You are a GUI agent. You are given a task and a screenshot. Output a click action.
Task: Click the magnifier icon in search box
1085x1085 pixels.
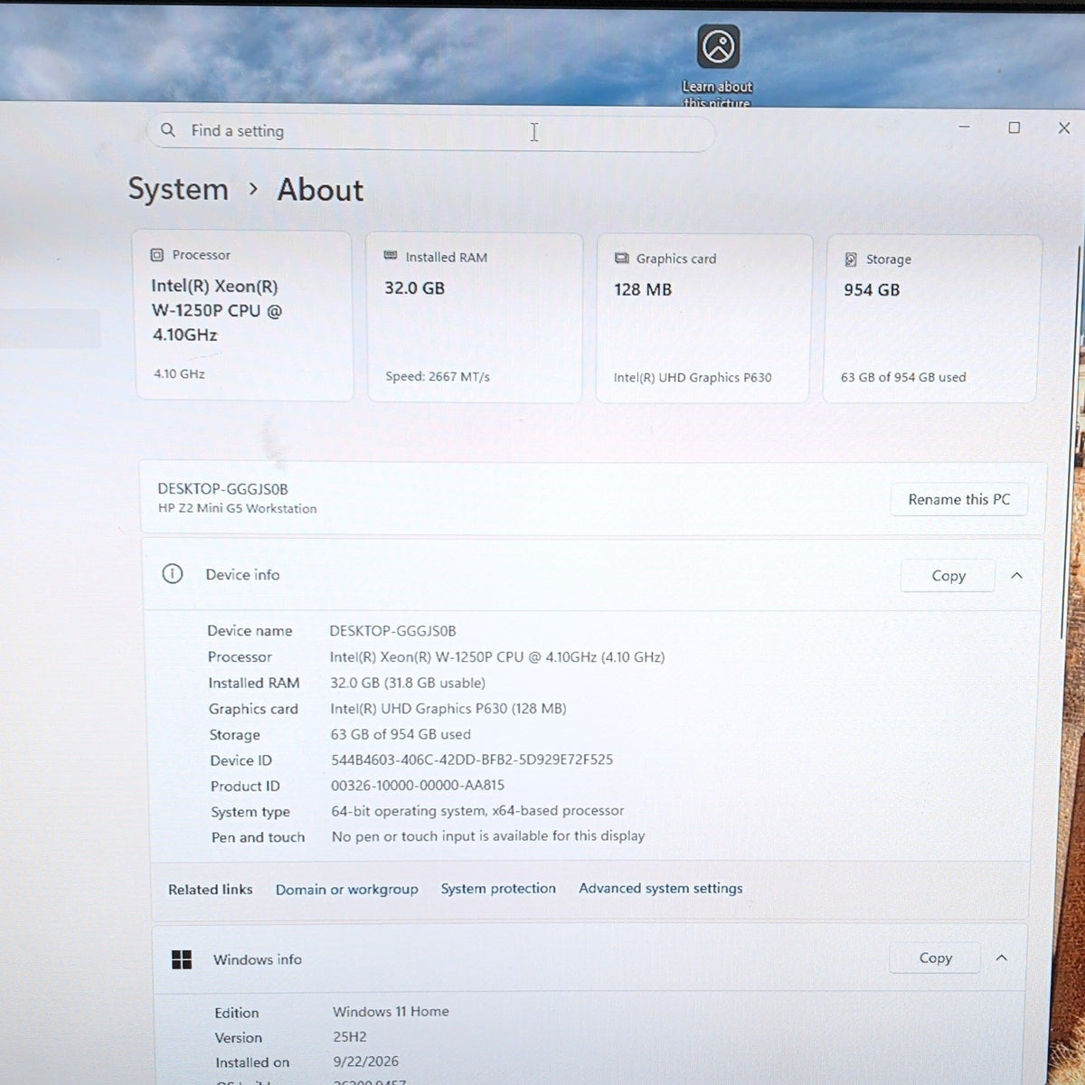pos(168,130)
